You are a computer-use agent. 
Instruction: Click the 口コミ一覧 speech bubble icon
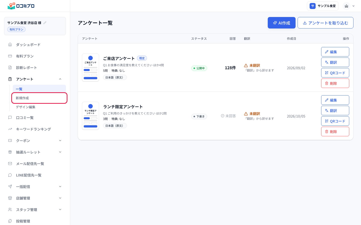pos(10,117)
